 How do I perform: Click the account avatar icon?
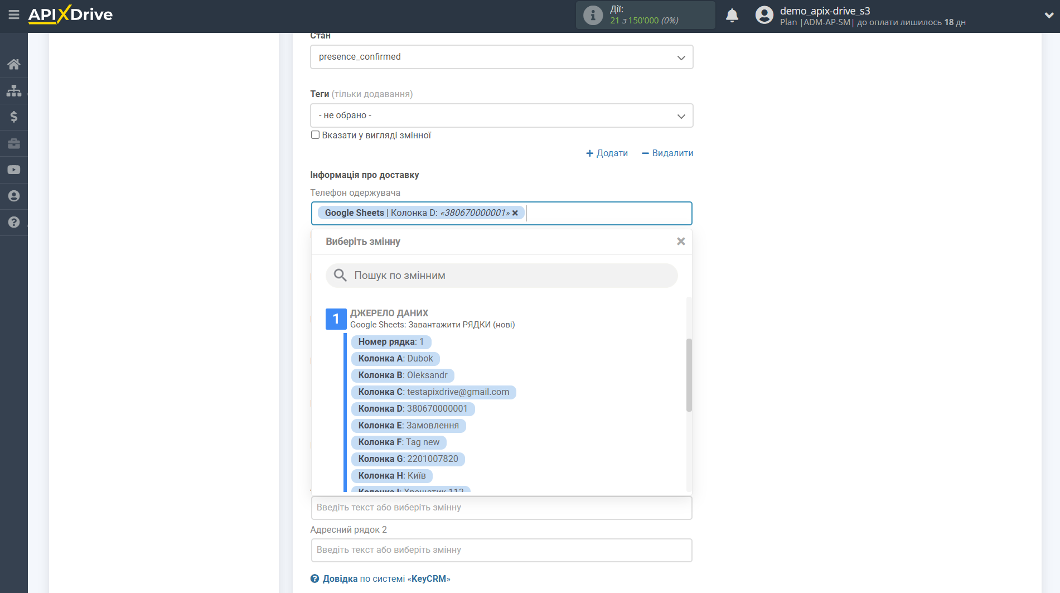tap(764, 15)
